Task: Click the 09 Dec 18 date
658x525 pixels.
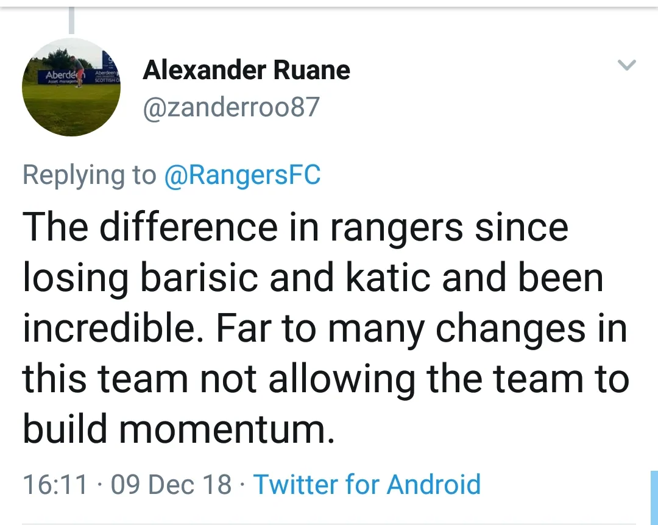Action: click(172, 485)
